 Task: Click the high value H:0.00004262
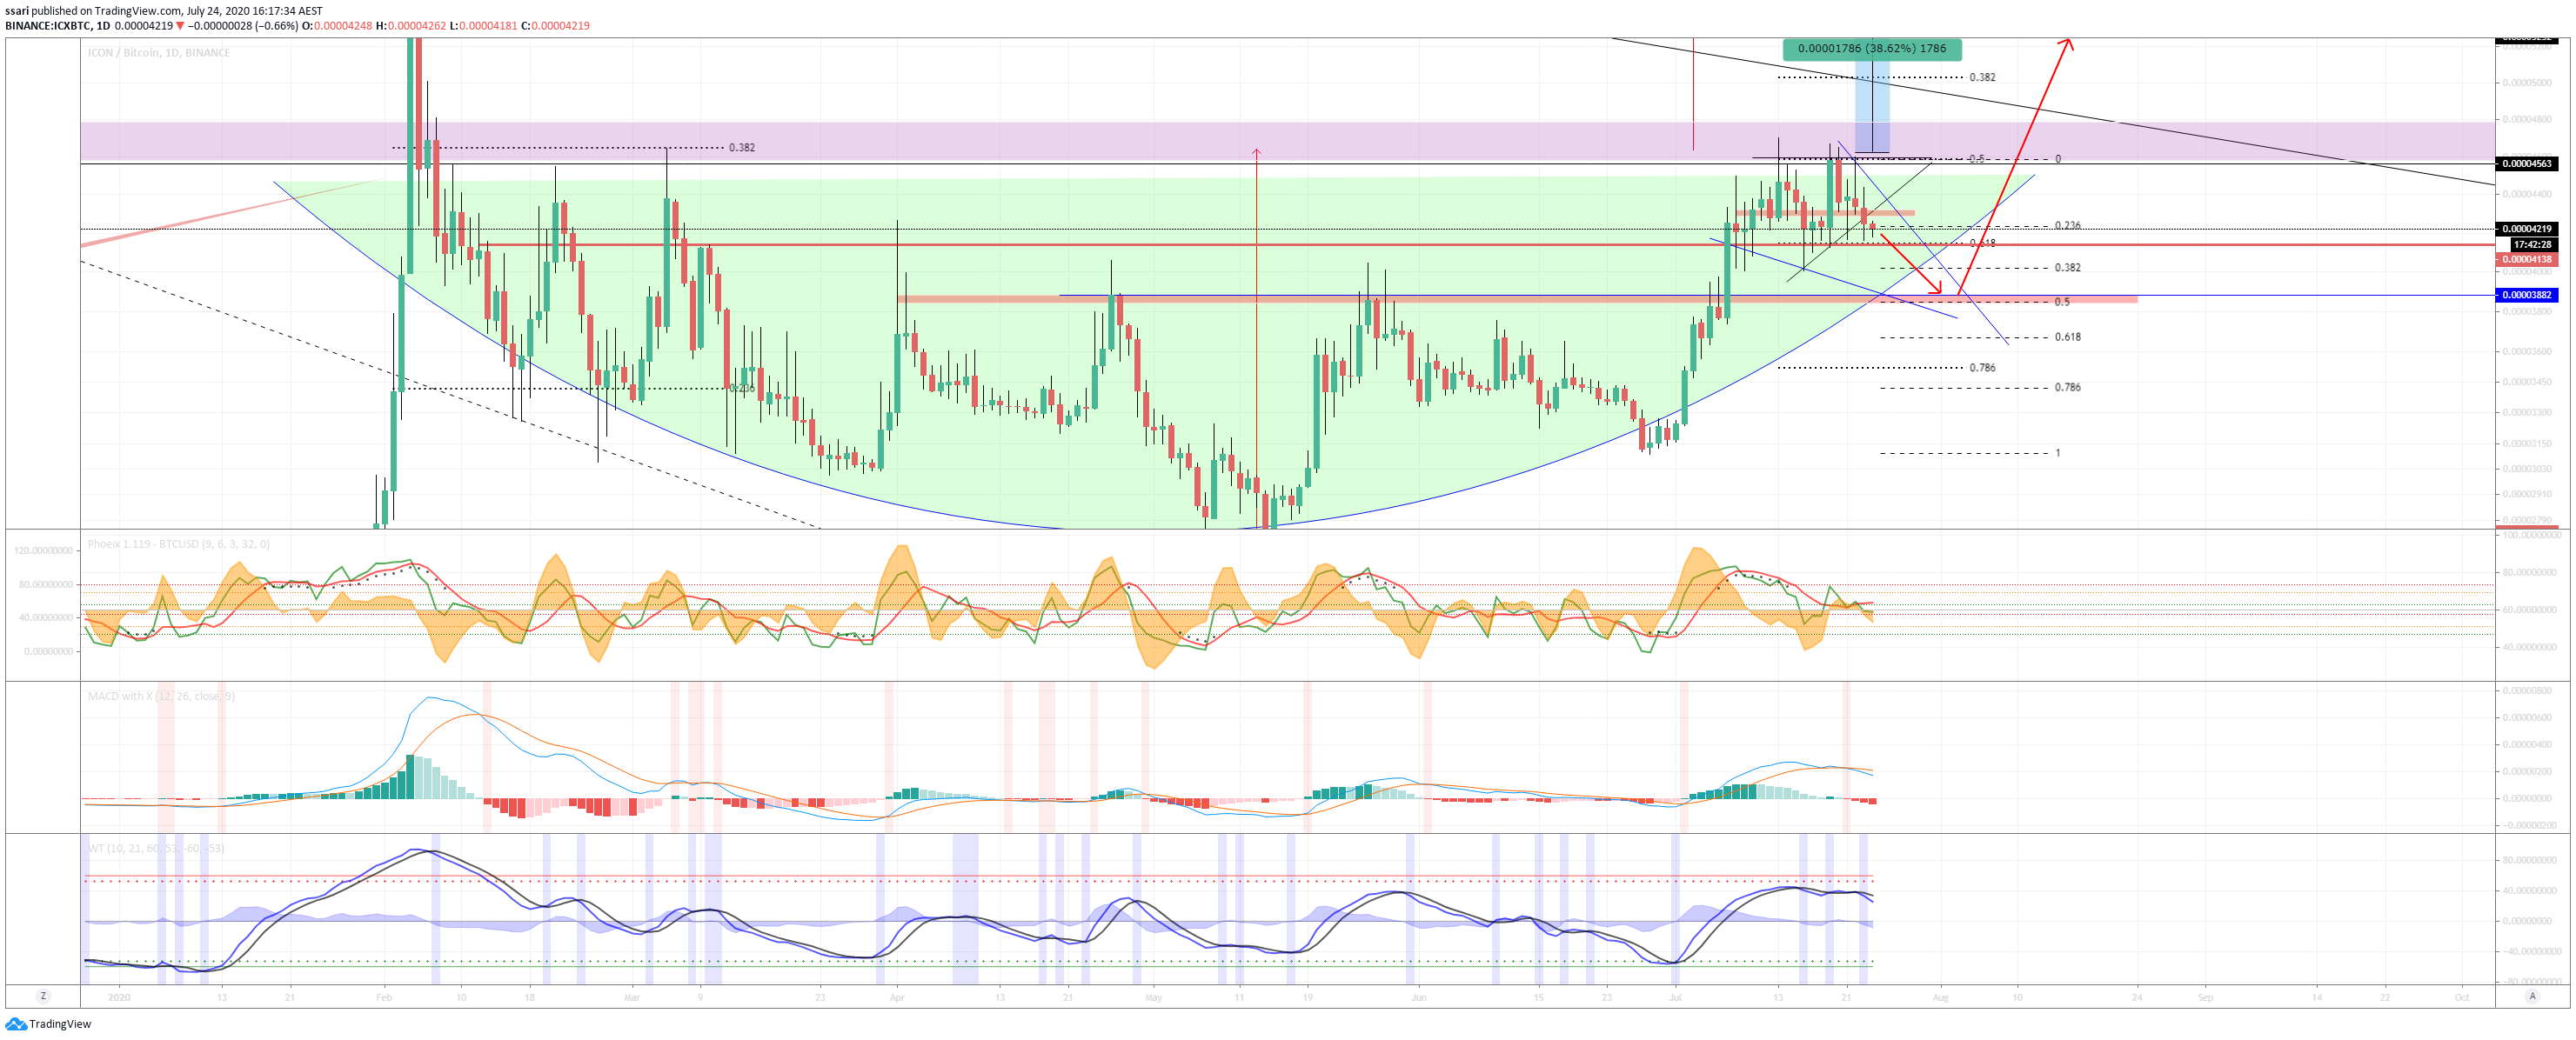[x=410, y=26]
